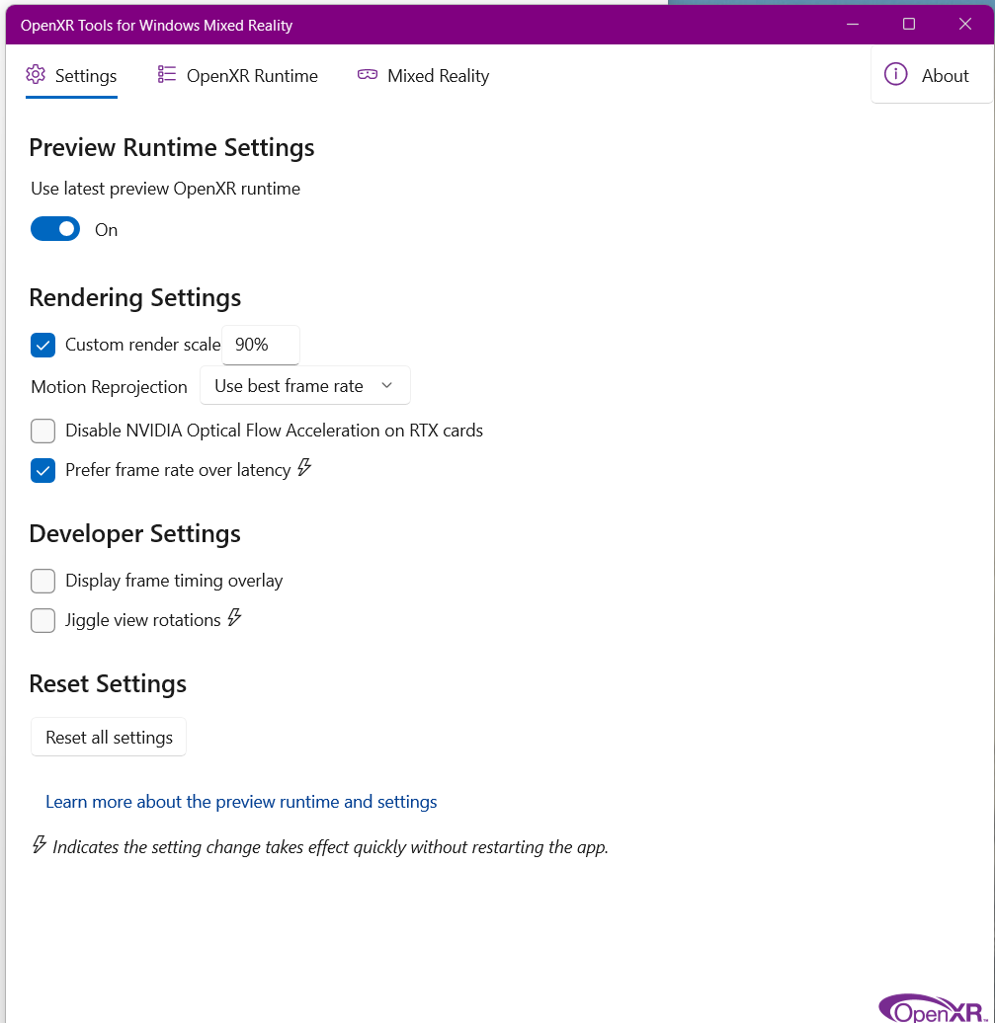
Task: Switch to the Settings tab
Action: point(72,76)
